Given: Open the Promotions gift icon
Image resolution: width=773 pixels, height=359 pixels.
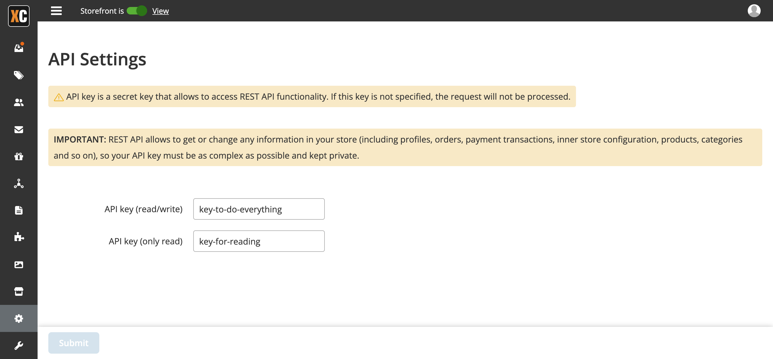Looking at the screenshot, I should [19, 156].
